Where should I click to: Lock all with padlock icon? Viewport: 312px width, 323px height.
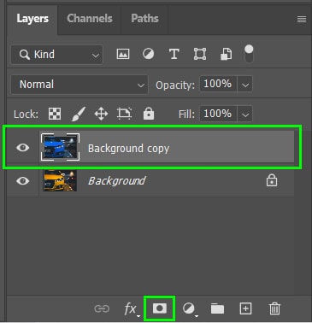(x=149, y=114)
